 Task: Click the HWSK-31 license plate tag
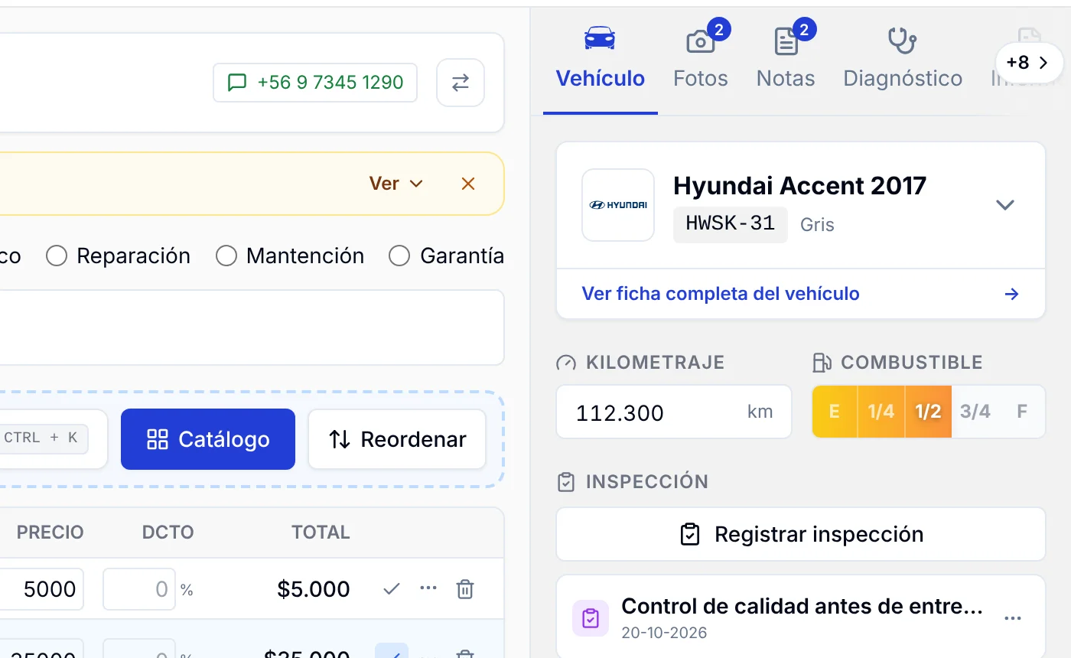coord(731,224)
